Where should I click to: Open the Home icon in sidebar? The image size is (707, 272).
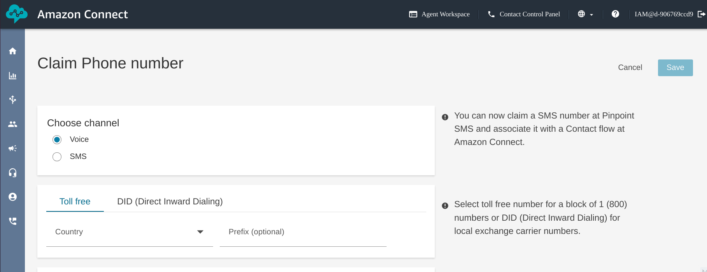click(x=13, y=51)
